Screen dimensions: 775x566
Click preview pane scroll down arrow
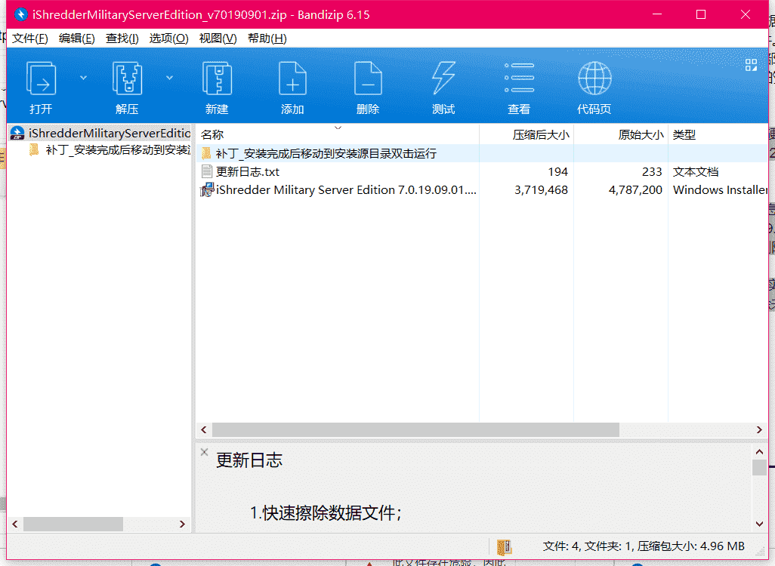click(x=760, y=524)
